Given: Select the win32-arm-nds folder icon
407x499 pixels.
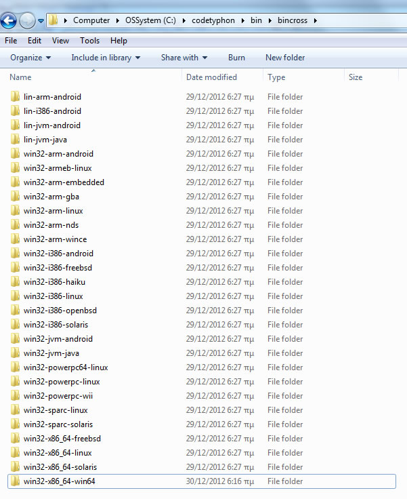Looking at the screenshot, I should [x=15, y=224].
